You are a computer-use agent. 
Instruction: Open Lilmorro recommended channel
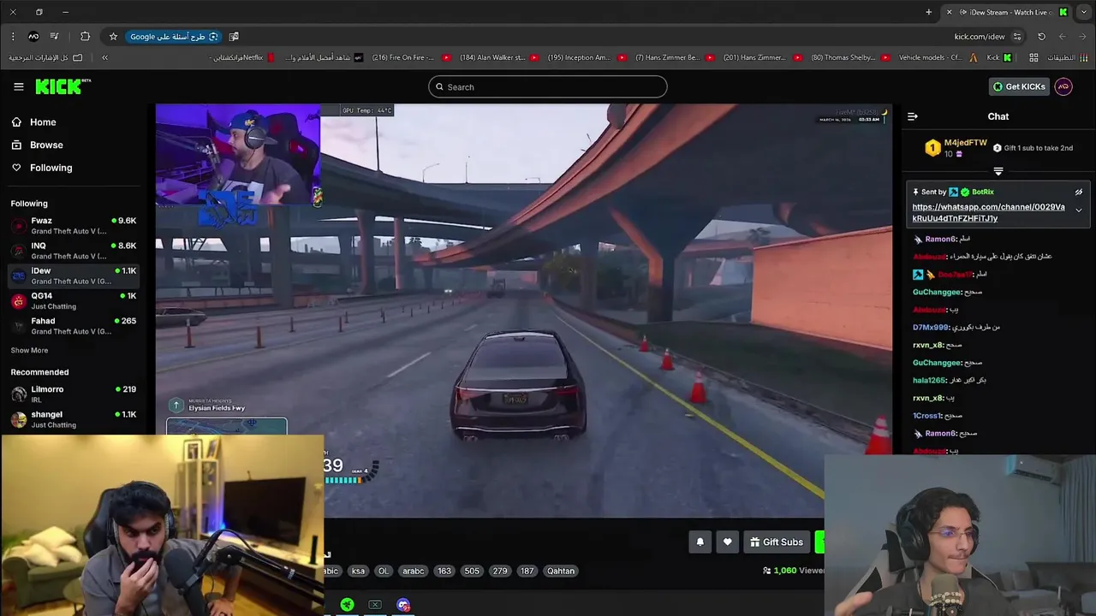pos(73,394)
